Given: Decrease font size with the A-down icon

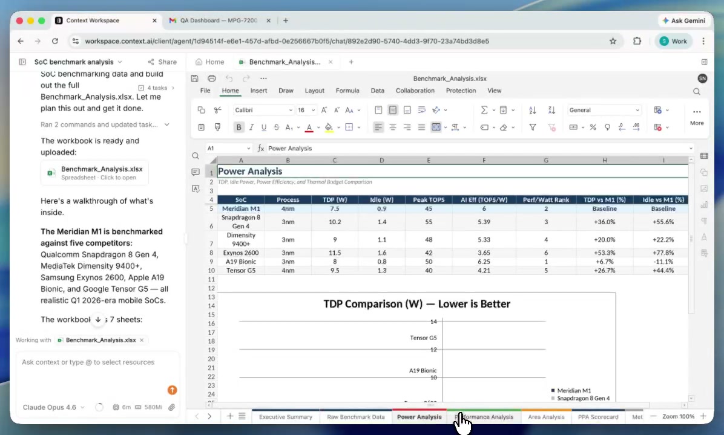Looking at the screenshot, I should point(337,110).
